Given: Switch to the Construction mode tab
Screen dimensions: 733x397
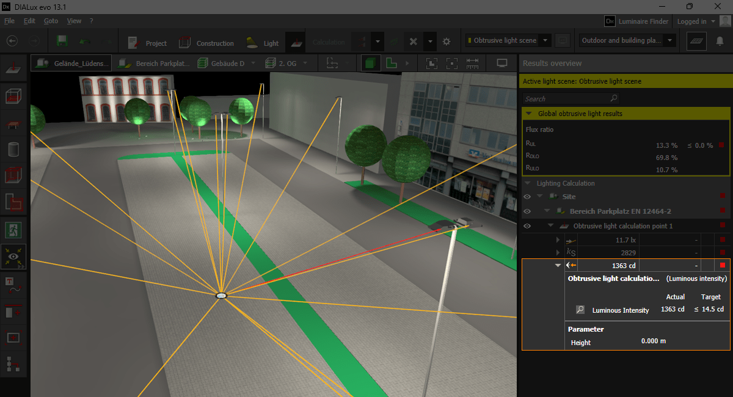Looking at the screenshot, I should pos(206,43).
